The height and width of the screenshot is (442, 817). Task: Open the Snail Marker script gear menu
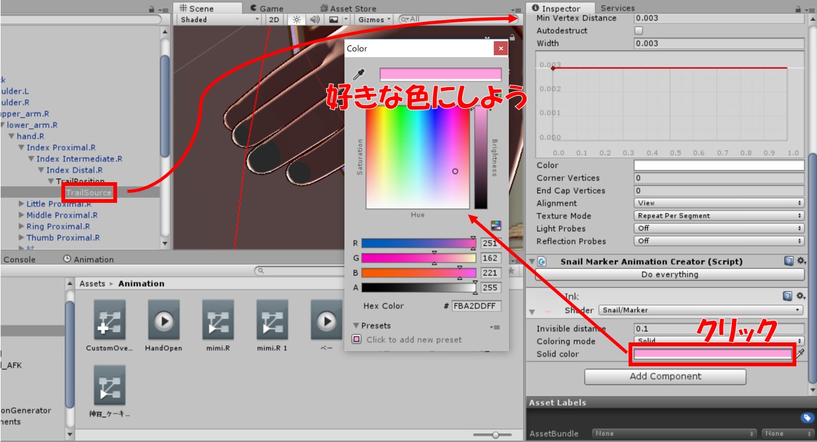pos(801,262)
